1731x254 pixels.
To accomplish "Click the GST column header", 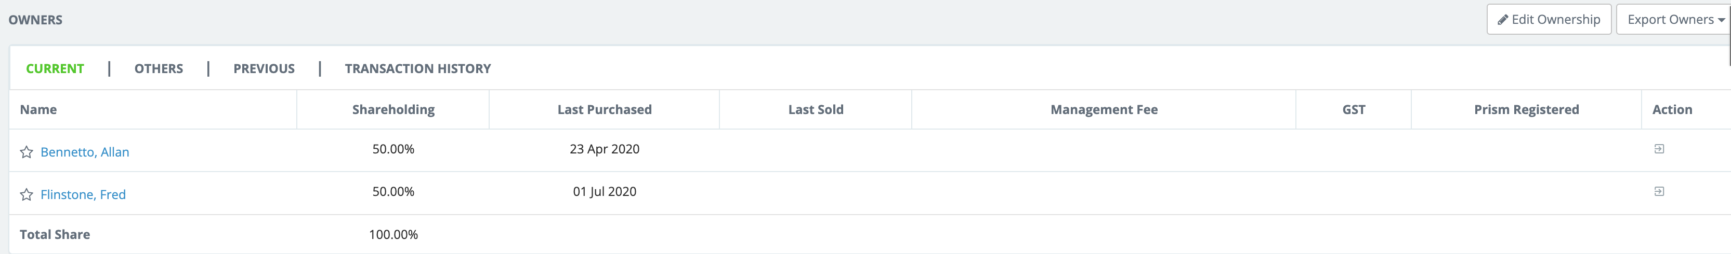I will pyautogui.click(x=1354, y=109).
